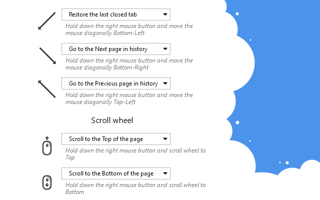Click the bottom-right diagonal arrow gesture icon

point(47,55)
